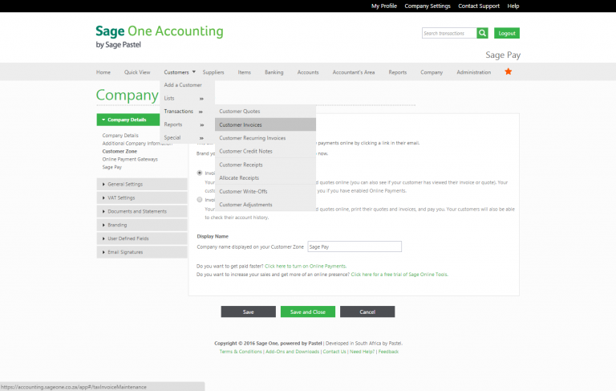This screenshot has height=391, width=616.
Task: Select Customer Adjustments menu item
Action: click(x=265, y=205)
